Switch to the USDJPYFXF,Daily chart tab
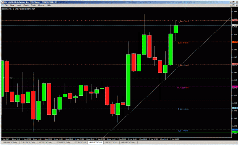 [x=46, y=142]
